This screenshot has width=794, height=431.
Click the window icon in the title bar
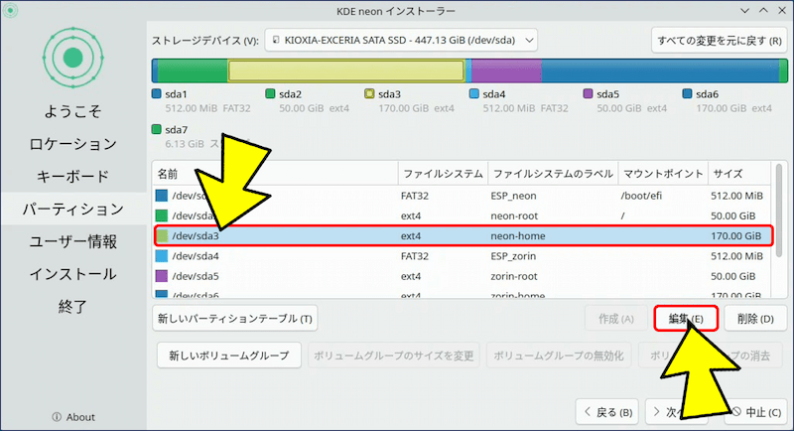click(x=13, y=10)
